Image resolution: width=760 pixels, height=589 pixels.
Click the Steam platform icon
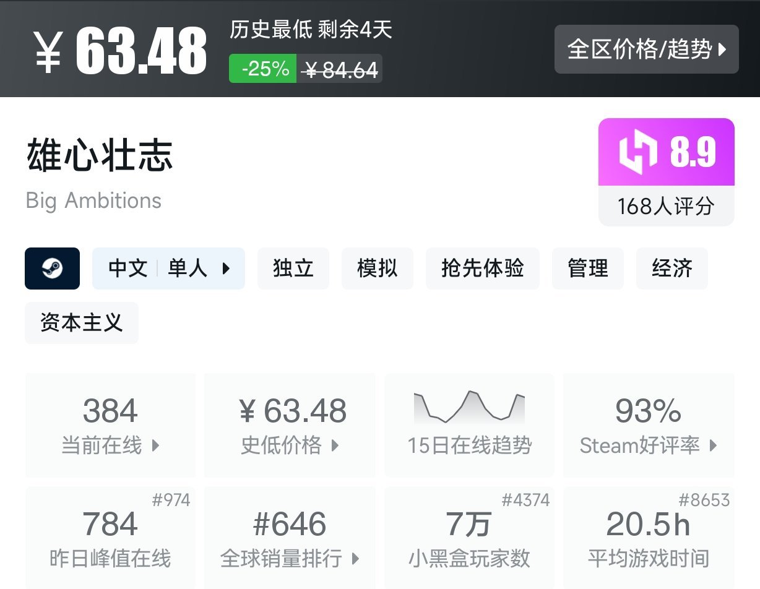52,269
